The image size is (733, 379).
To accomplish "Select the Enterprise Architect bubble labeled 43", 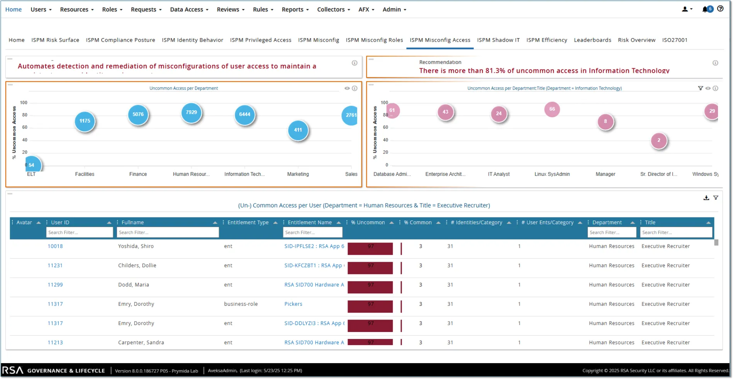I will [x=445, y=112].
